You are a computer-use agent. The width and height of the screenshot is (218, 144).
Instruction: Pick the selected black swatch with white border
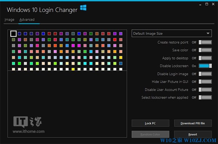13,34
